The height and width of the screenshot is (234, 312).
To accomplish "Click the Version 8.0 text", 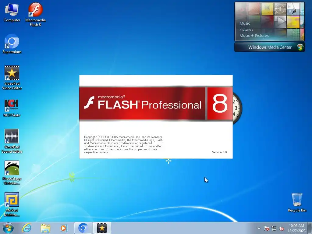I will point(219,152).
